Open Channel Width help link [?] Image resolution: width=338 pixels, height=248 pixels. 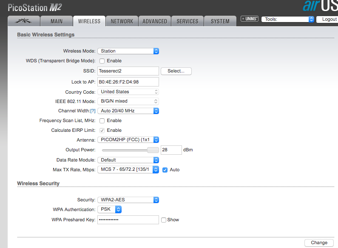pyautogui.click(x=93, y=111)
